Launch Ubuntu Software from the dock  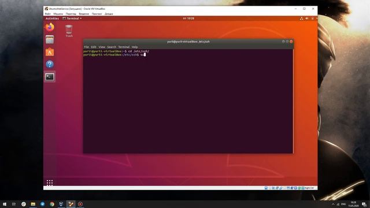(x=50, y=52)
